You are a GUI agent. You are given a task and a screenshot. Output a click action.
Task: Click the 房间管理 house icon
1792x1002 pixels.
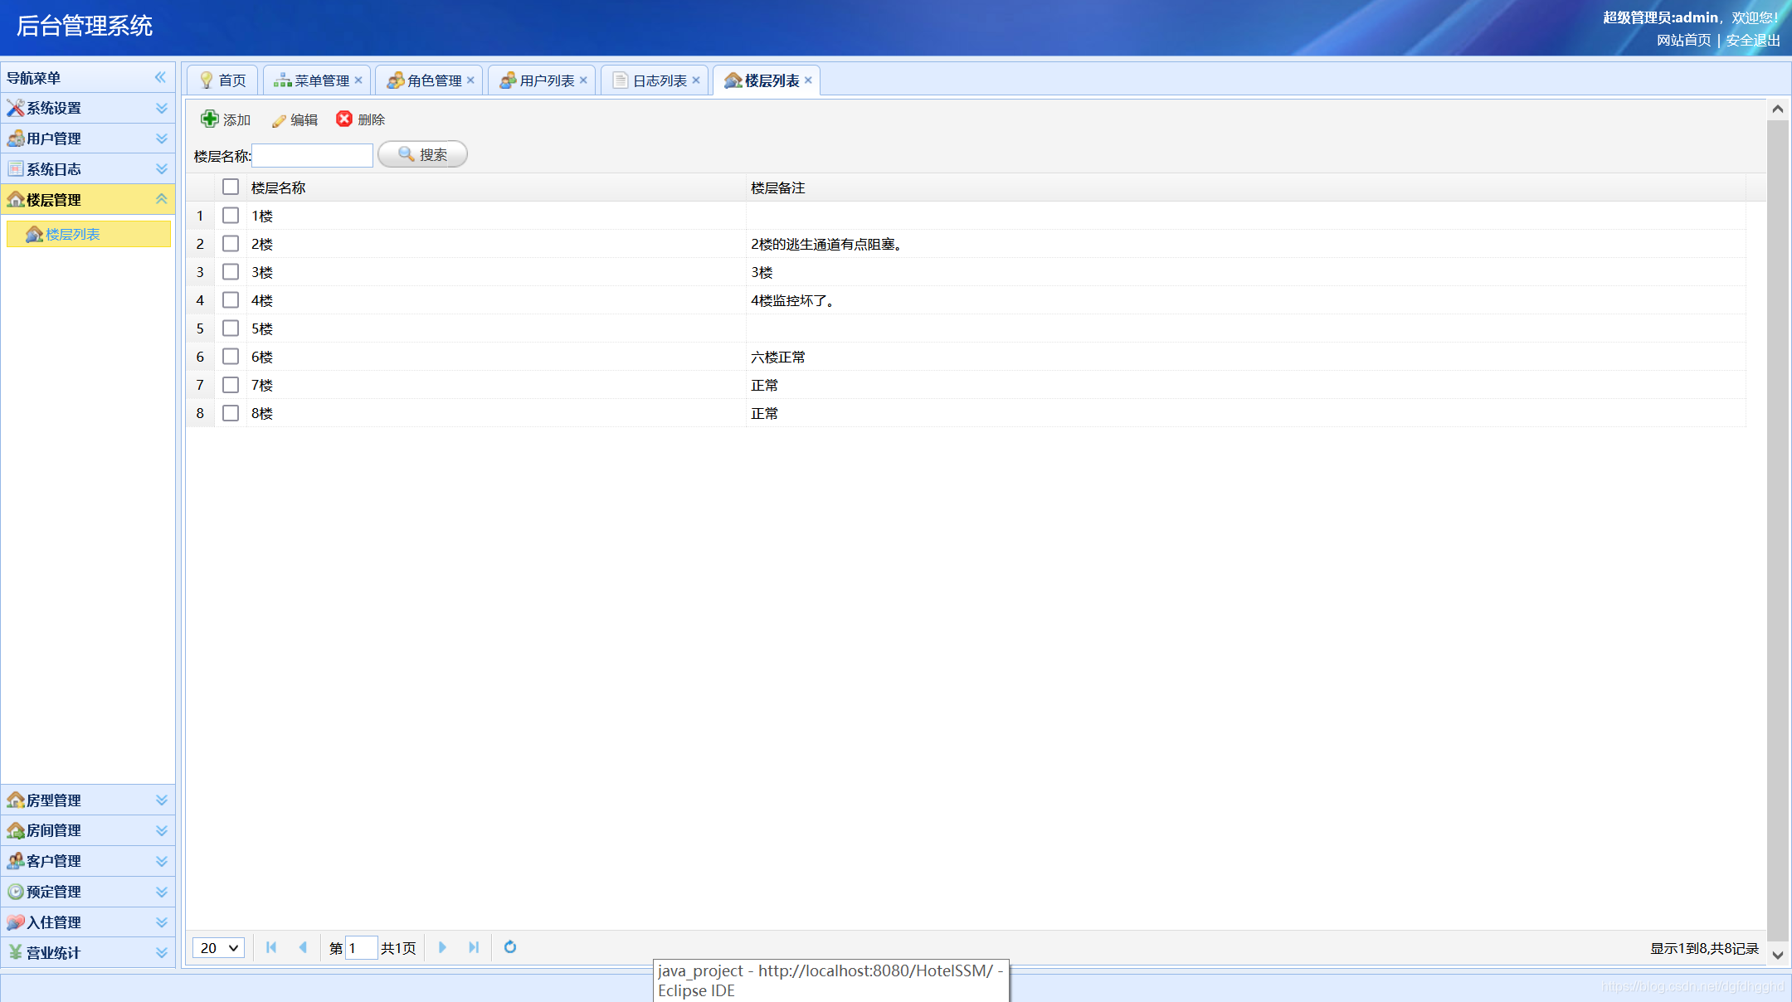15,830
